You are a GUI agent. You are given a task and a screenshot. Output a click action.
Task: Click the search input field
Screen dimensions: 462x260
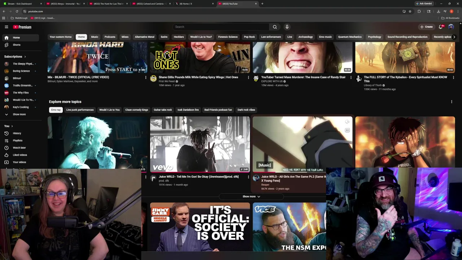221,27
